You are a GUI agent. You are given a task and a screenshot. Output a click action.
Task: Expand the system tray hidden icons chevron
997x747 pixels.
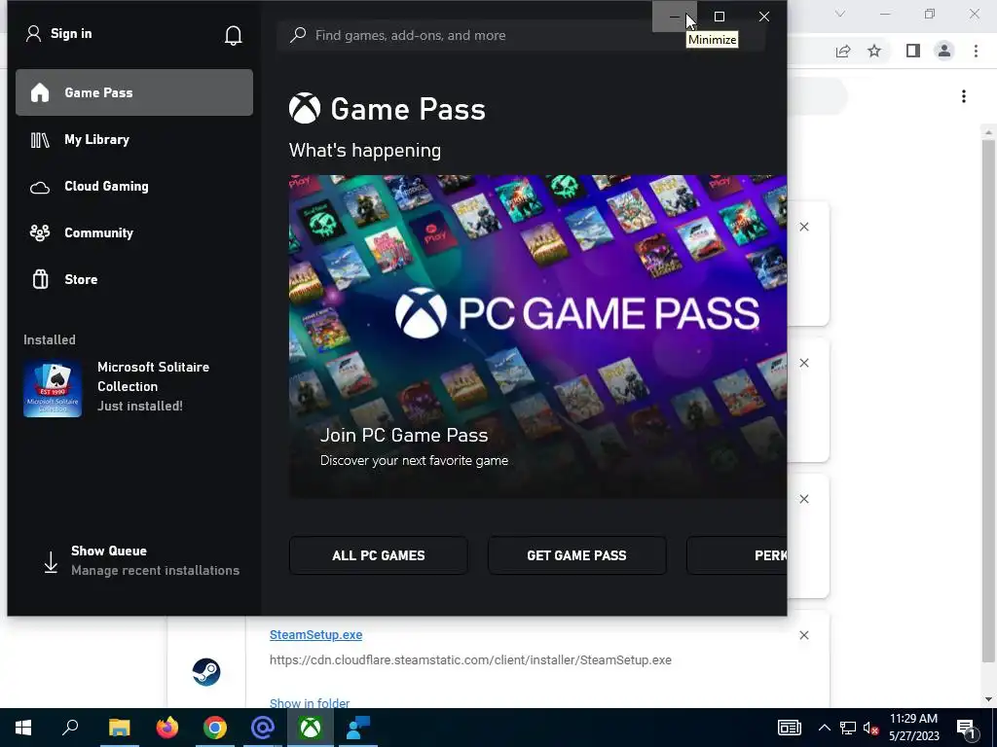pyautogui.click(x=824, y=728)
